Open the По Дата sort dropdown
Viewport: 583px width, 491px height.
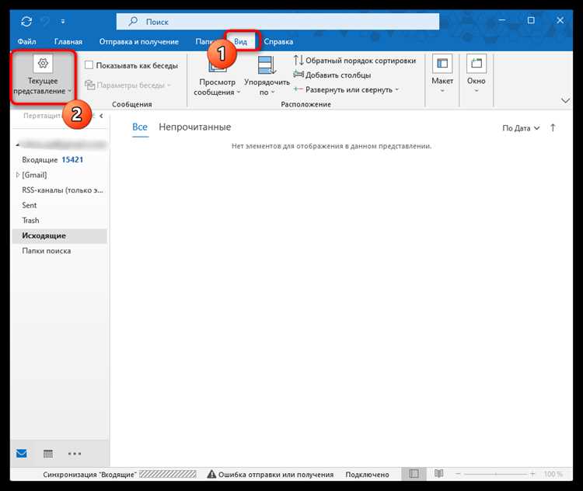pos(521,128)
